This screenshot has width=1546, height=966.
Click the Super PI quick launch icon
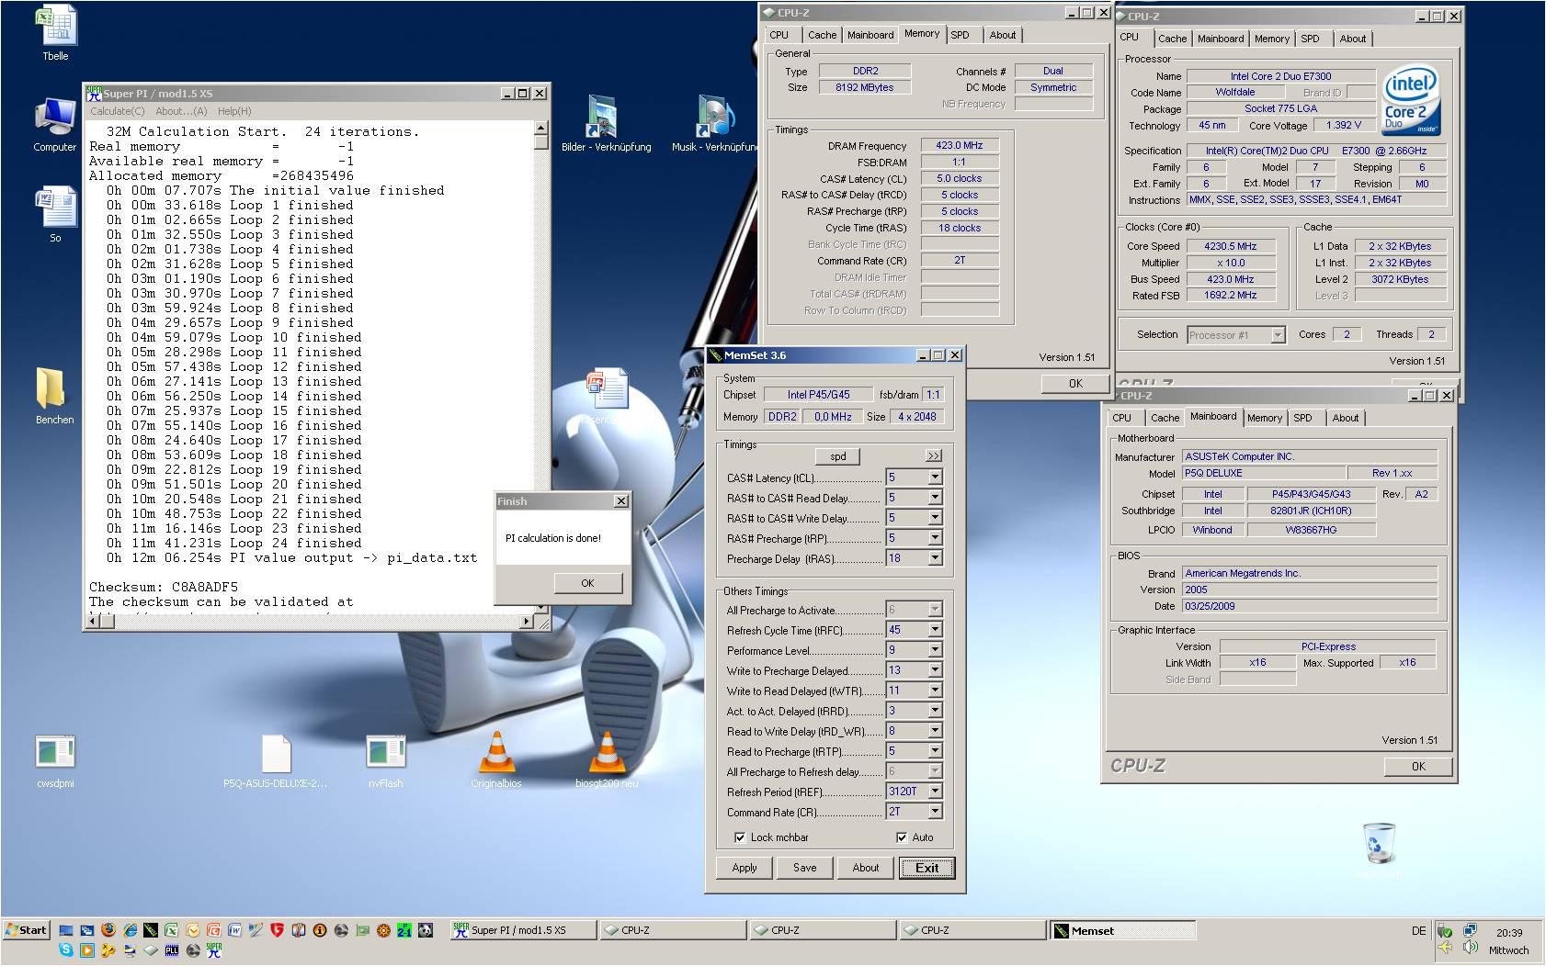(214, 950)
